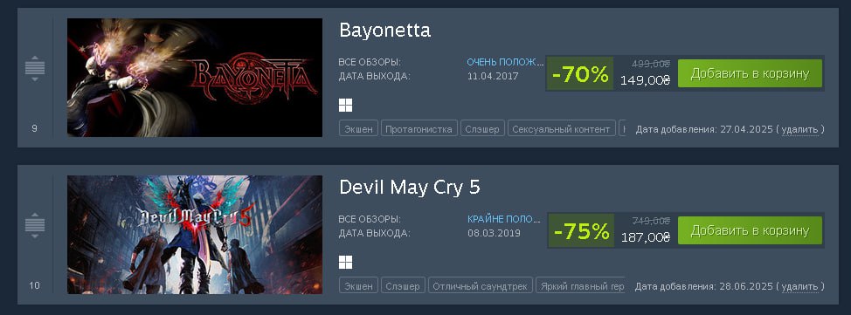Click the Windows platform icon under Bayonetta
851x315 pixels.
[x=345, y=106]
